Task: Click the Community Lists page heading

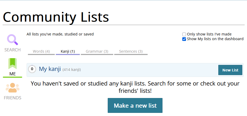Action: pos(56,17)
